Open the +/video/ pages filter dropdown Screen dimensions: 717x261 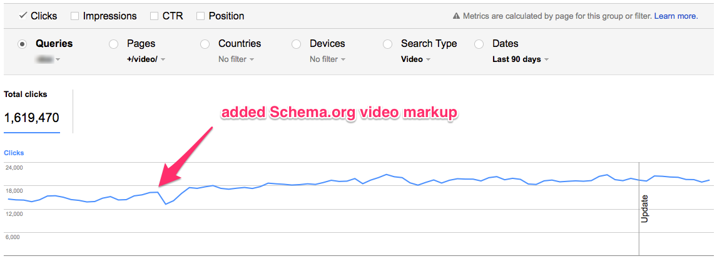click(x=146, y=59)
